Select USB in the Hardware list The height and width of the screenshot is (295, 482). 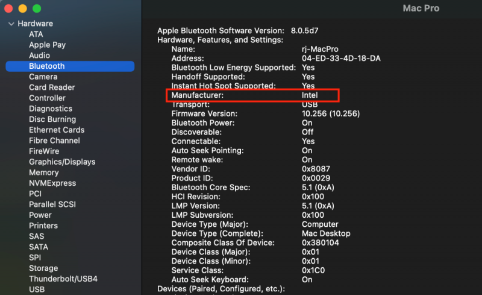point(37,290)
